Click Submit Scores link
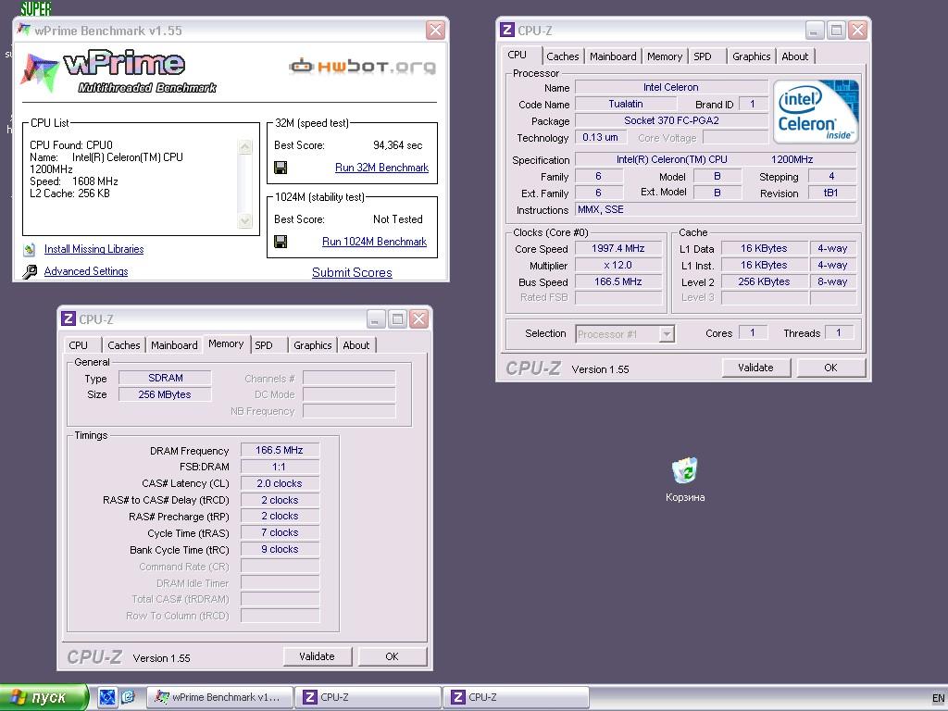Viewport: 948px width, 711px height. point(352,273)
